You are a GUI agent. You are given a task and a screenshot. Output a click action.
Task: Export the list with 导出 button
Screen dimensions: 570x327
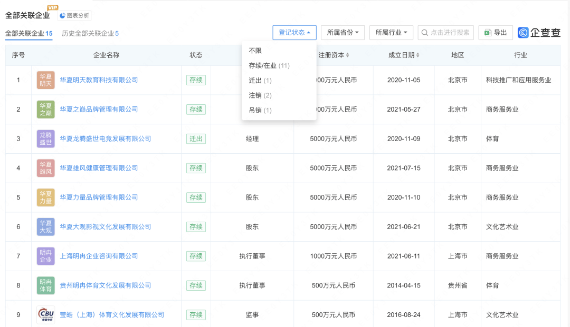(x=496, y=33)
